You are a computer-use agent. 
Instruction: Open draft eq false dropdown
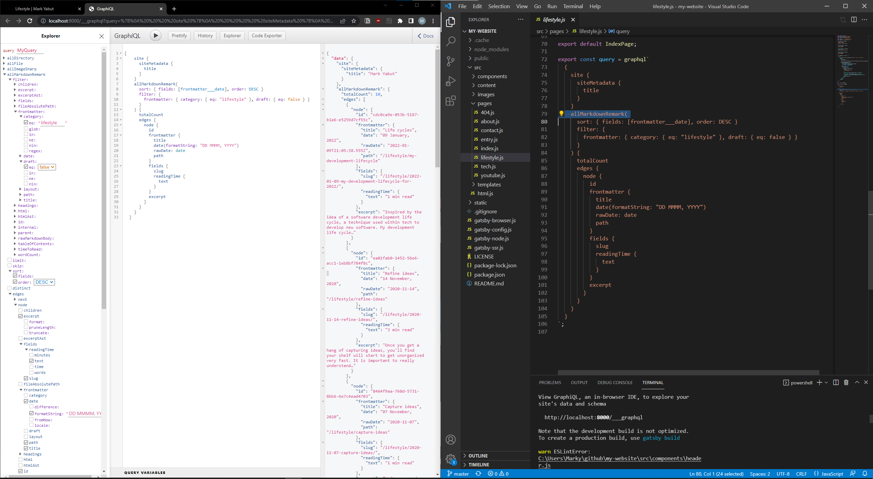click(x=47, y=167)
